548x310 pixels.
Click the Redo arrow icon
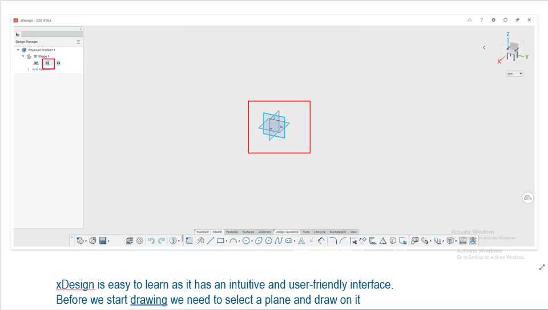pyautogui.click(x=162, y=240)
